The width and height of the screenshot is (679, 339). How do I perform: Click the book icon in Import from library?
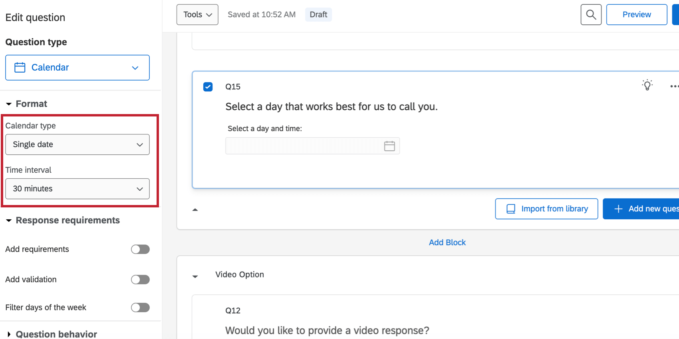[510, 209]
